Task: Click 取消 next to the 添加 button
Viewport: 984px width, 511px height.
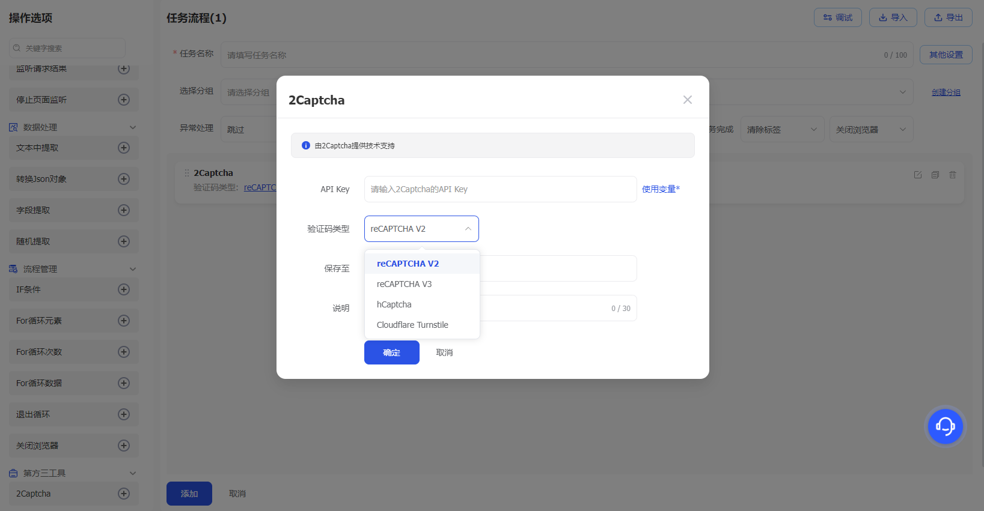Action: (x=237, y=494)
